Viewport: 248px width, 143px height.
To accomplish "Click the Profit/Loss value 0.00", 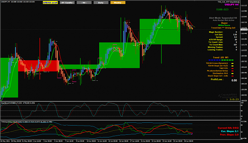I will pos(234,80).
